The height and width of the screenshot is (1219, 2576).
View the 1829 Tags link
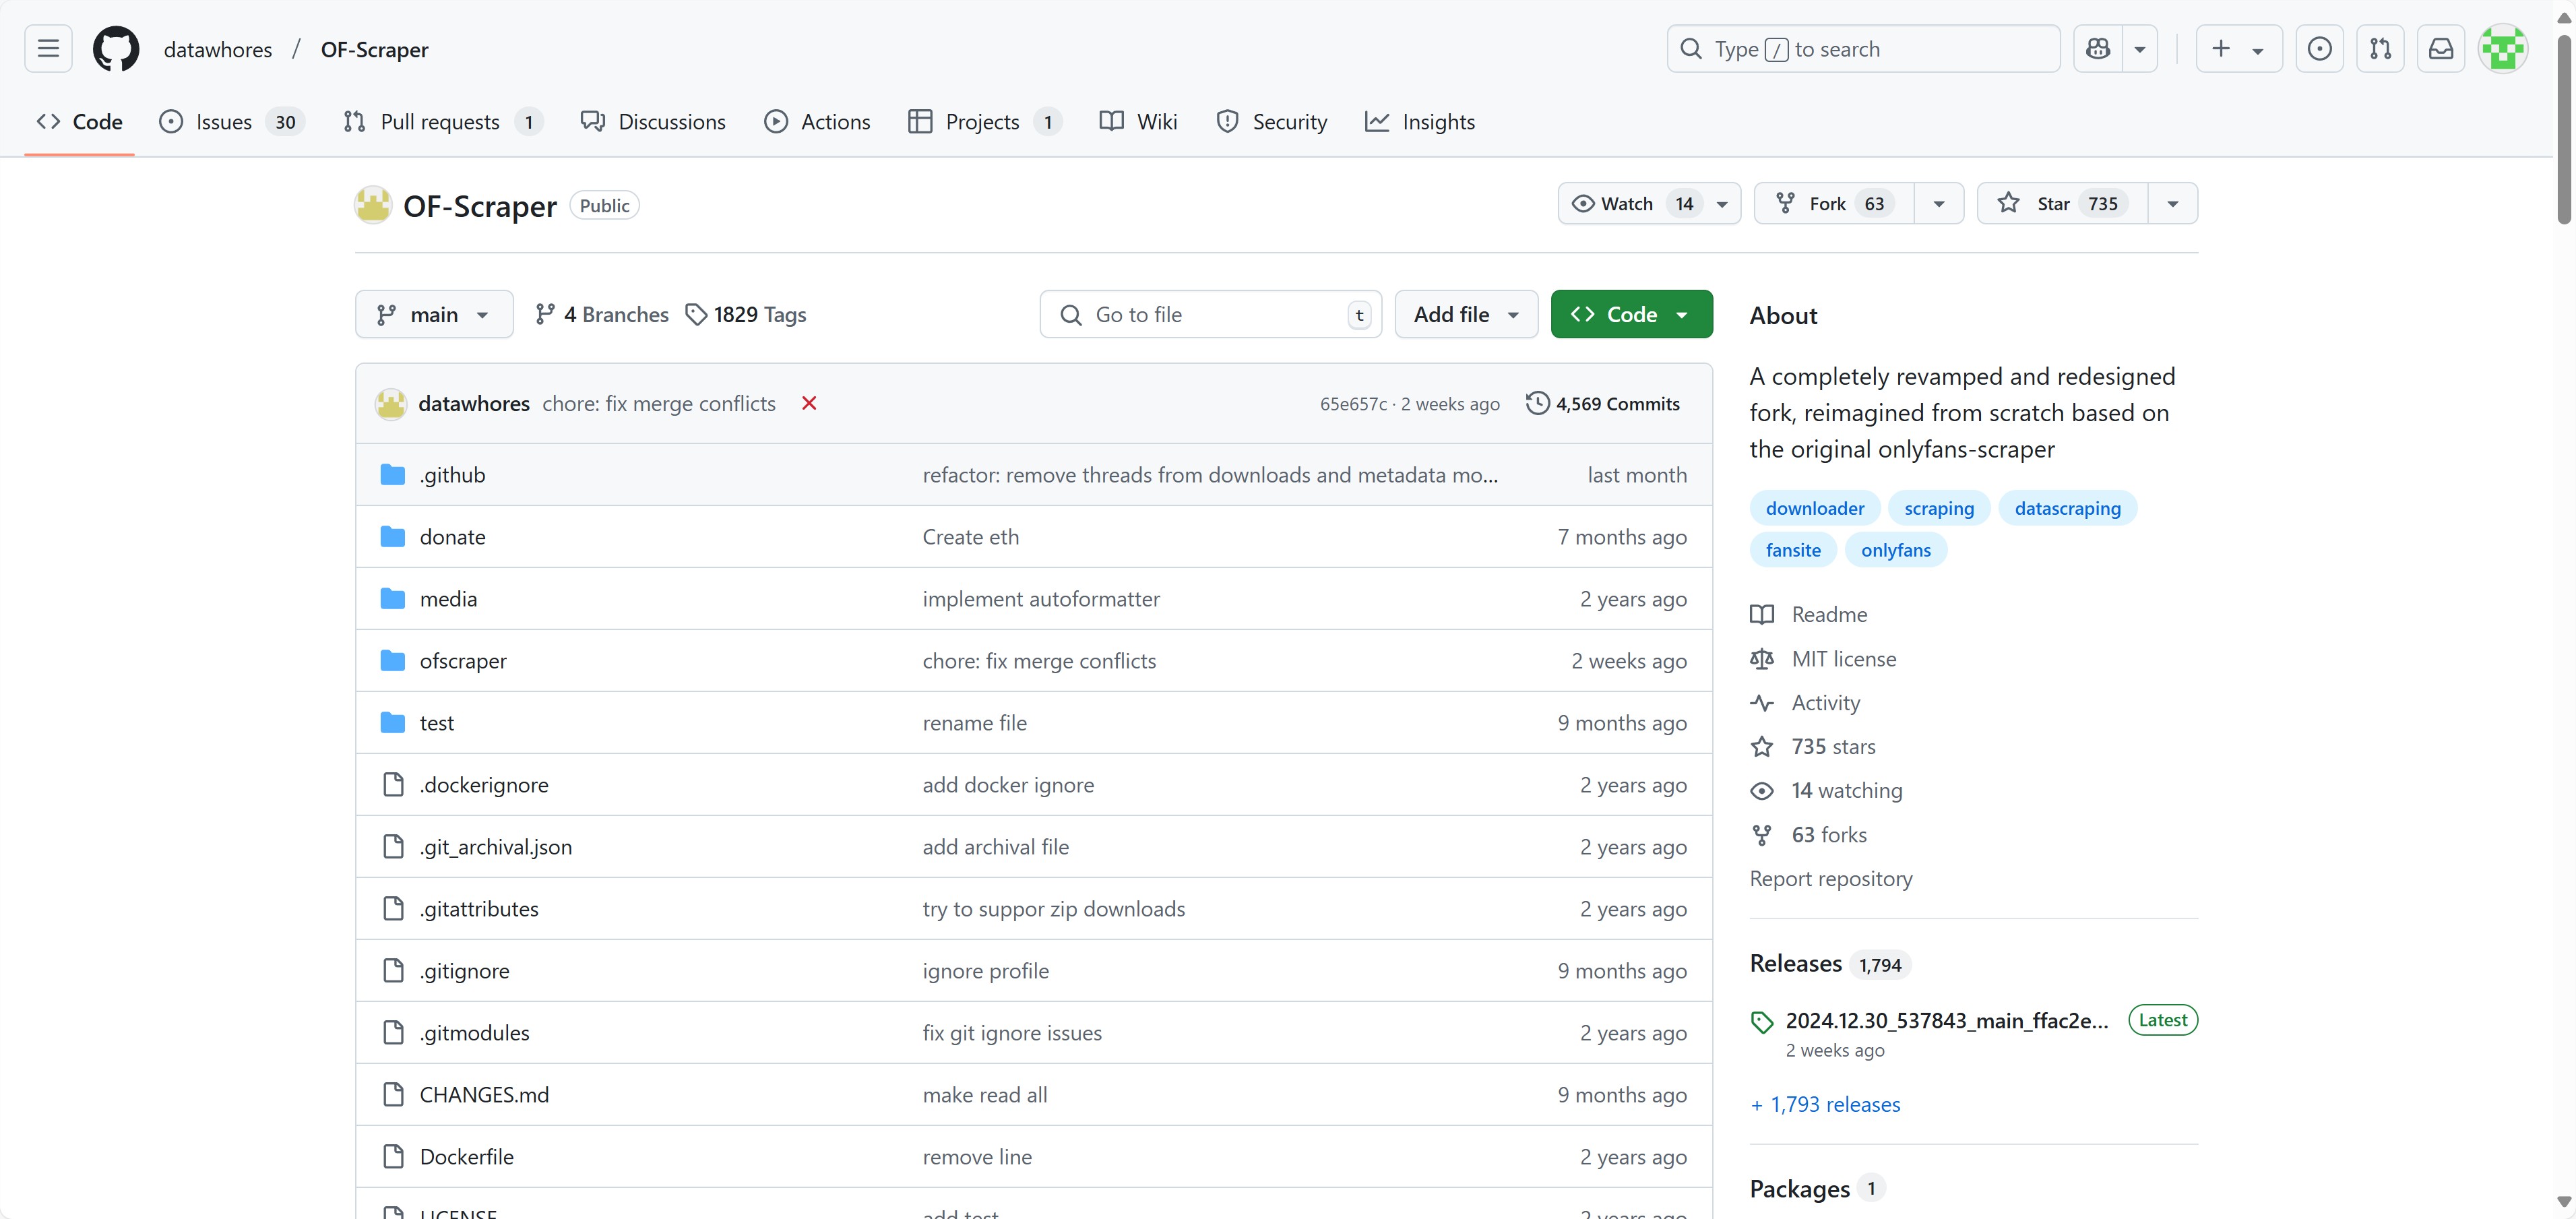(746, 314)
